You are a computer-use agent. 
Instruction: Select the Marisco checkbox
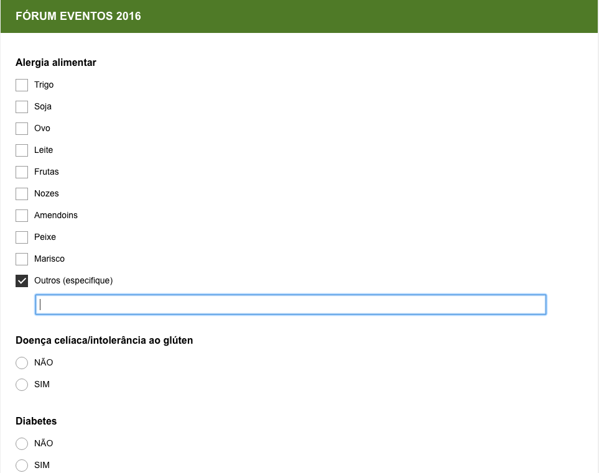pos(22,259)
